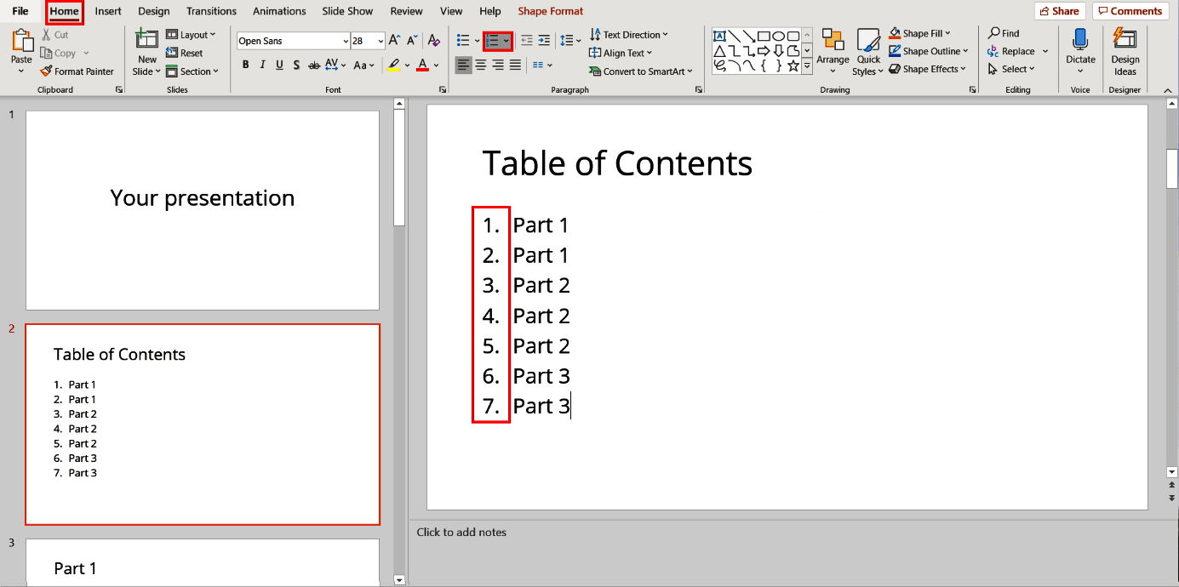
Task: Switch to the Animations tab
Action: click(279, 11)
